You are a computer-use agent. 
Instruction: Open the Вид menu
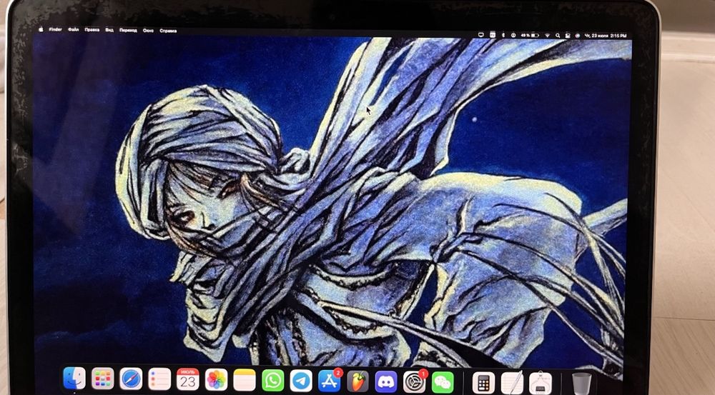(109, 30)
